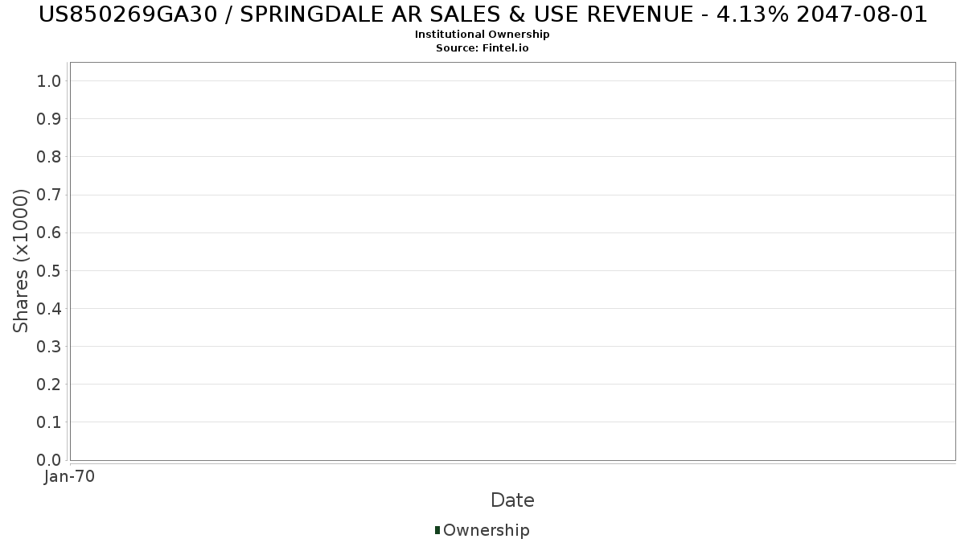Image resolution: width=965 pixels, height=543 pixels.
Task: Click the 0.9 y-axis tick label
Action: [49, 118]
